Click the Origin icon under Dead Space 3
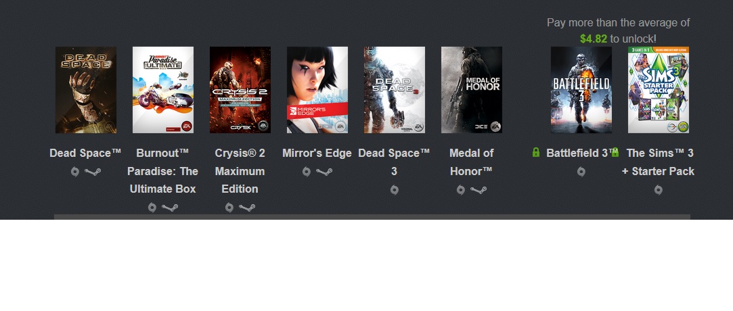 tap(394, 190)
